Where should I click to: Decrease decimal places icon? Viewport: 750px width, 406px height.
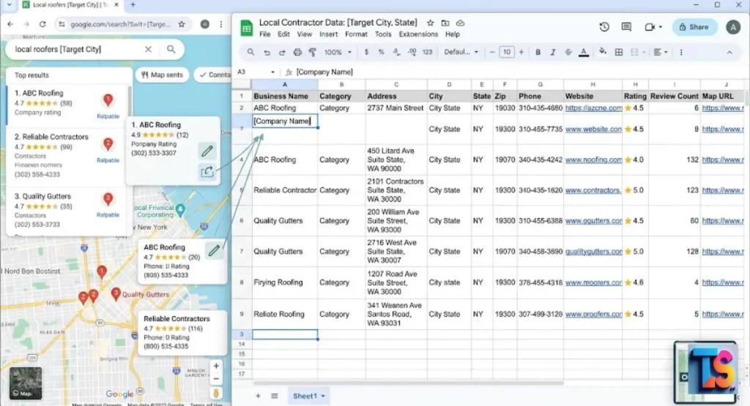pyautogui.click(x=396, y=52)
